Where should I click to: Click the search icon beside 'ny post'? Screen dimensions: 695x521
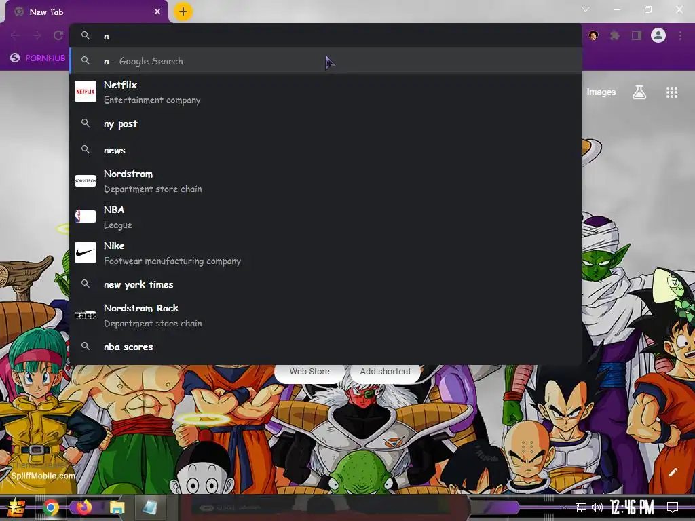point(86,123)
